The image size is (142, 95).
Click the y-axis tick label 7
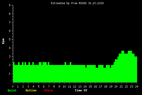coord(10,22)
